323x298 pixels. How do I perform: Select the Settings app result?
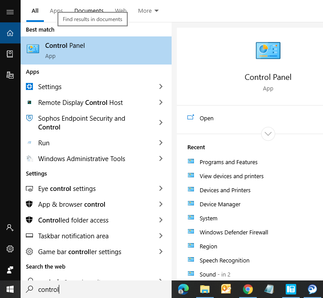(96, 86)
